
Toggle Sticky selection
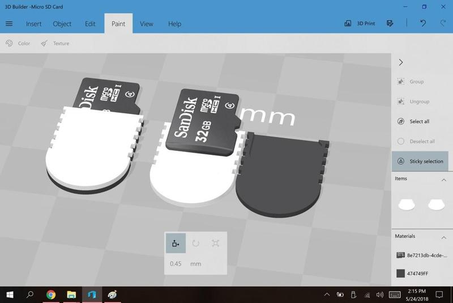coord(420,161)
